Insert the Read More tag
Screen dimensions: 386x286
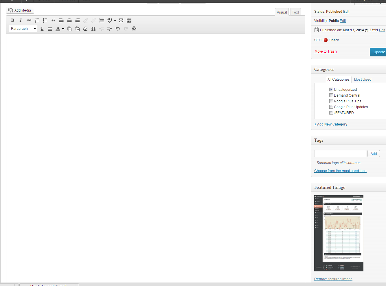(102, 20)
